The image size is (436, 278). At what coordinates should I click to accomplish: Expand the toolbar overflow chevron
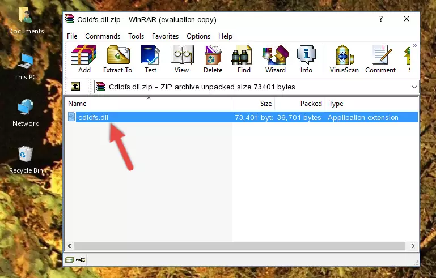pyautogui.click(x=414, y=45)
